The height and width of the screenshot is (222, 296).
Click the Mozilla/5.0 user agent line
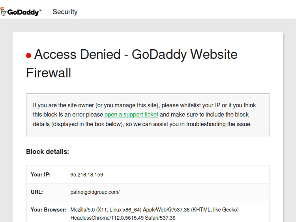154,210
